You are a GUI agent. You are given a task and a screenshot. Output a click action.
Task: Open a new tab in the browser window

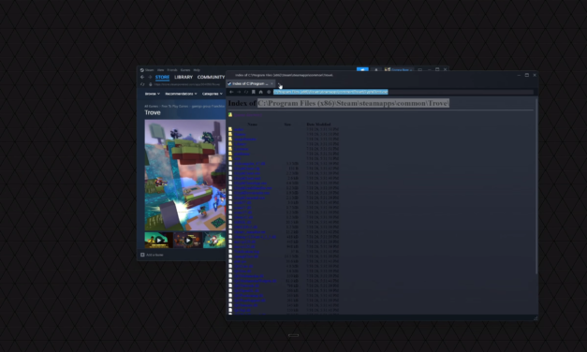pos(279,83)
